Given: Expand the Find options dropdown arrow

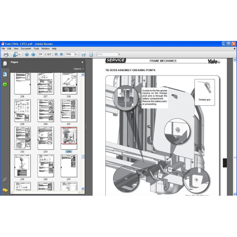Looking at the screenshot, I should [119, 55].
